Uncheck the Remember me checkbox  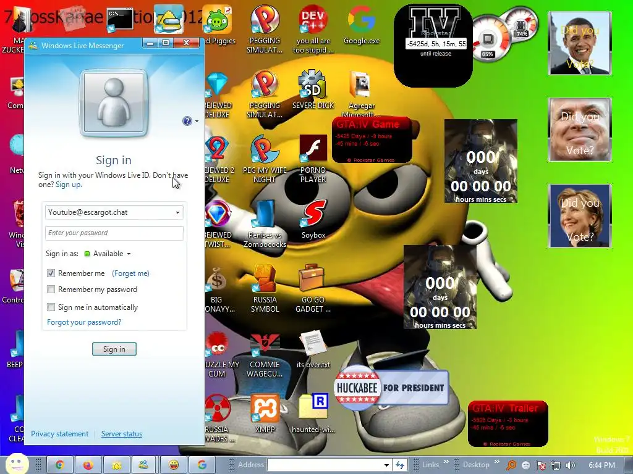tap(51, 273)
